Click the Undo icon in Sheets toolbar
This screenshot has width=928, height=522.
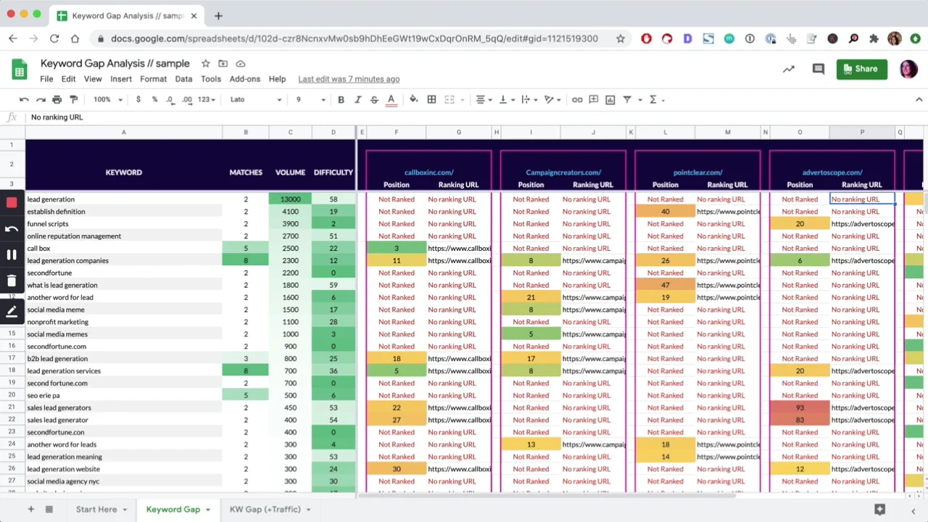pyautogui.click(x=24, y=99)
